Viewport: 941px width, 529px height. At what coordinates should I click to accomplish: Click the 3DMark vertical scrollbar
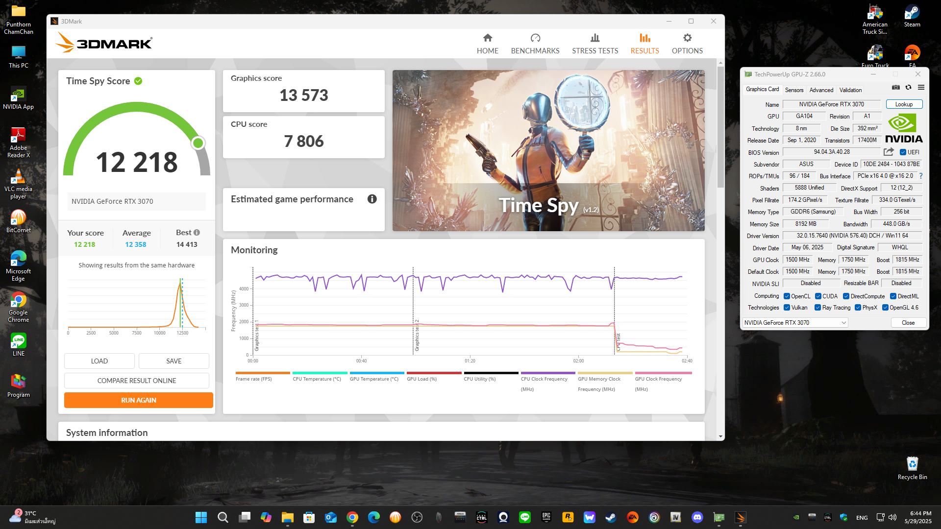point(720,127)
